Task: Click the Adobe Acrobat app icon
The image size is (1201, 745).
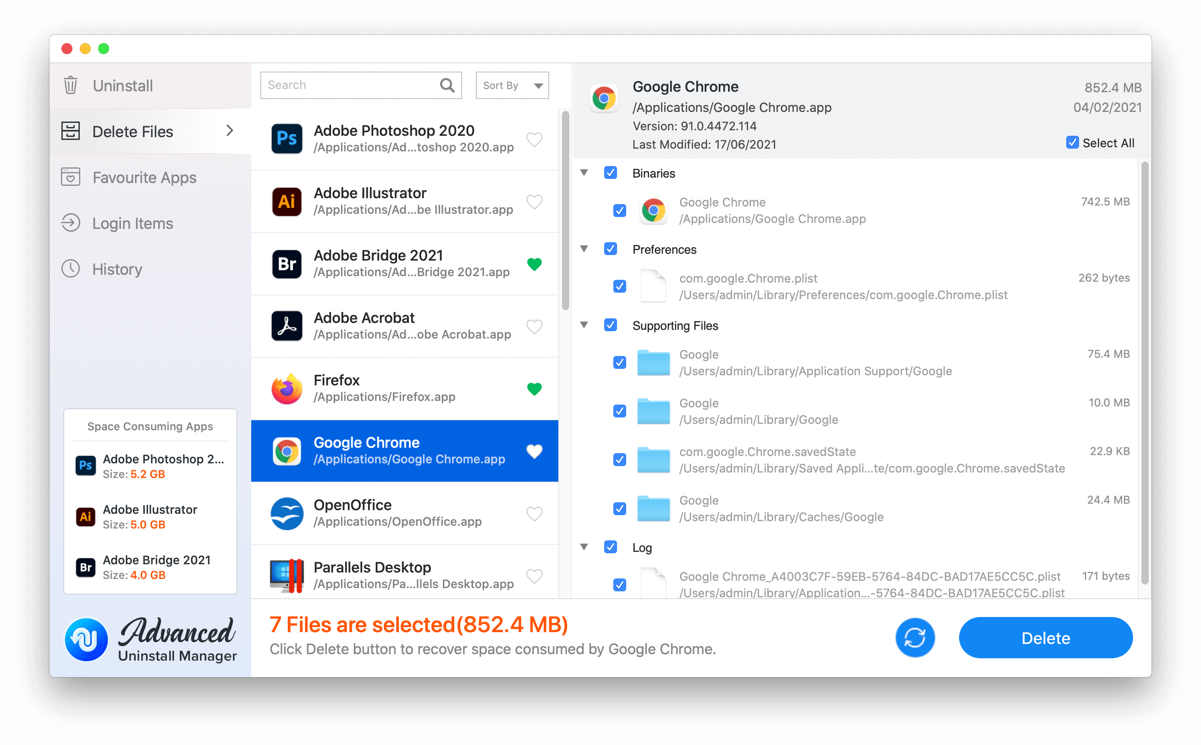Action: point(286,326)
